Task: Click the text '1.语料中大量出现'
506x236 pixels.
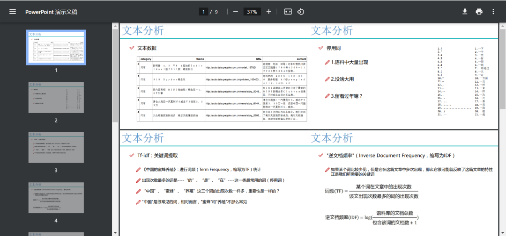Action: click(x=350, y=62)
